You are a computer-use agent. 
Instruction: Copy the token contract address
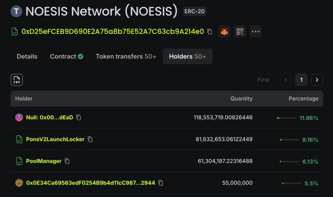210,32
